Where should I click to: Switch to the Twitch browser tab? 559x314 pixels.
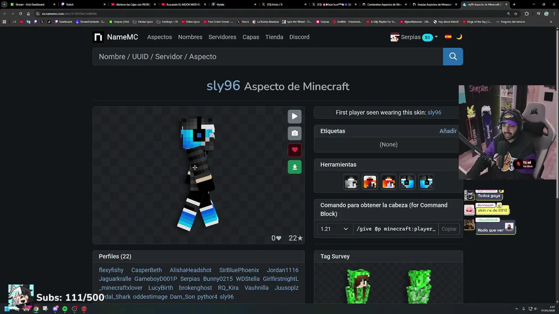(x=82, y=4)
